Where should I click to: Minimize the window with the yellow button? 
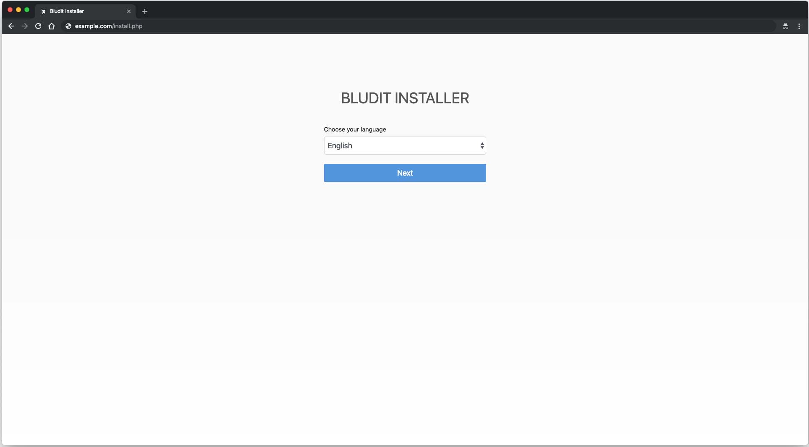(18, 10)
